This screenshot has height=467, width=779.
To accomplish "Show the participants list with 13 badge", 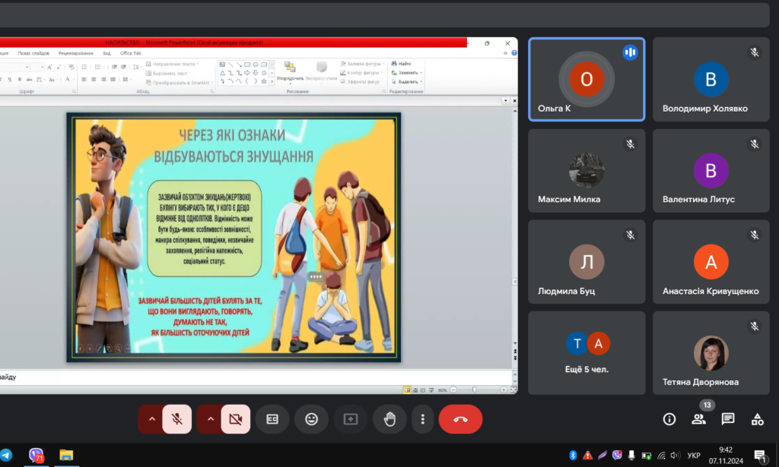I will [x=698, y=418].
